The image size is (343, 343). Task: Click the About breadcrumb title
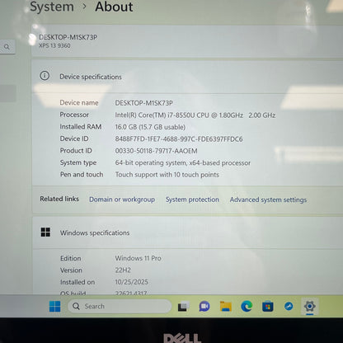114,7
